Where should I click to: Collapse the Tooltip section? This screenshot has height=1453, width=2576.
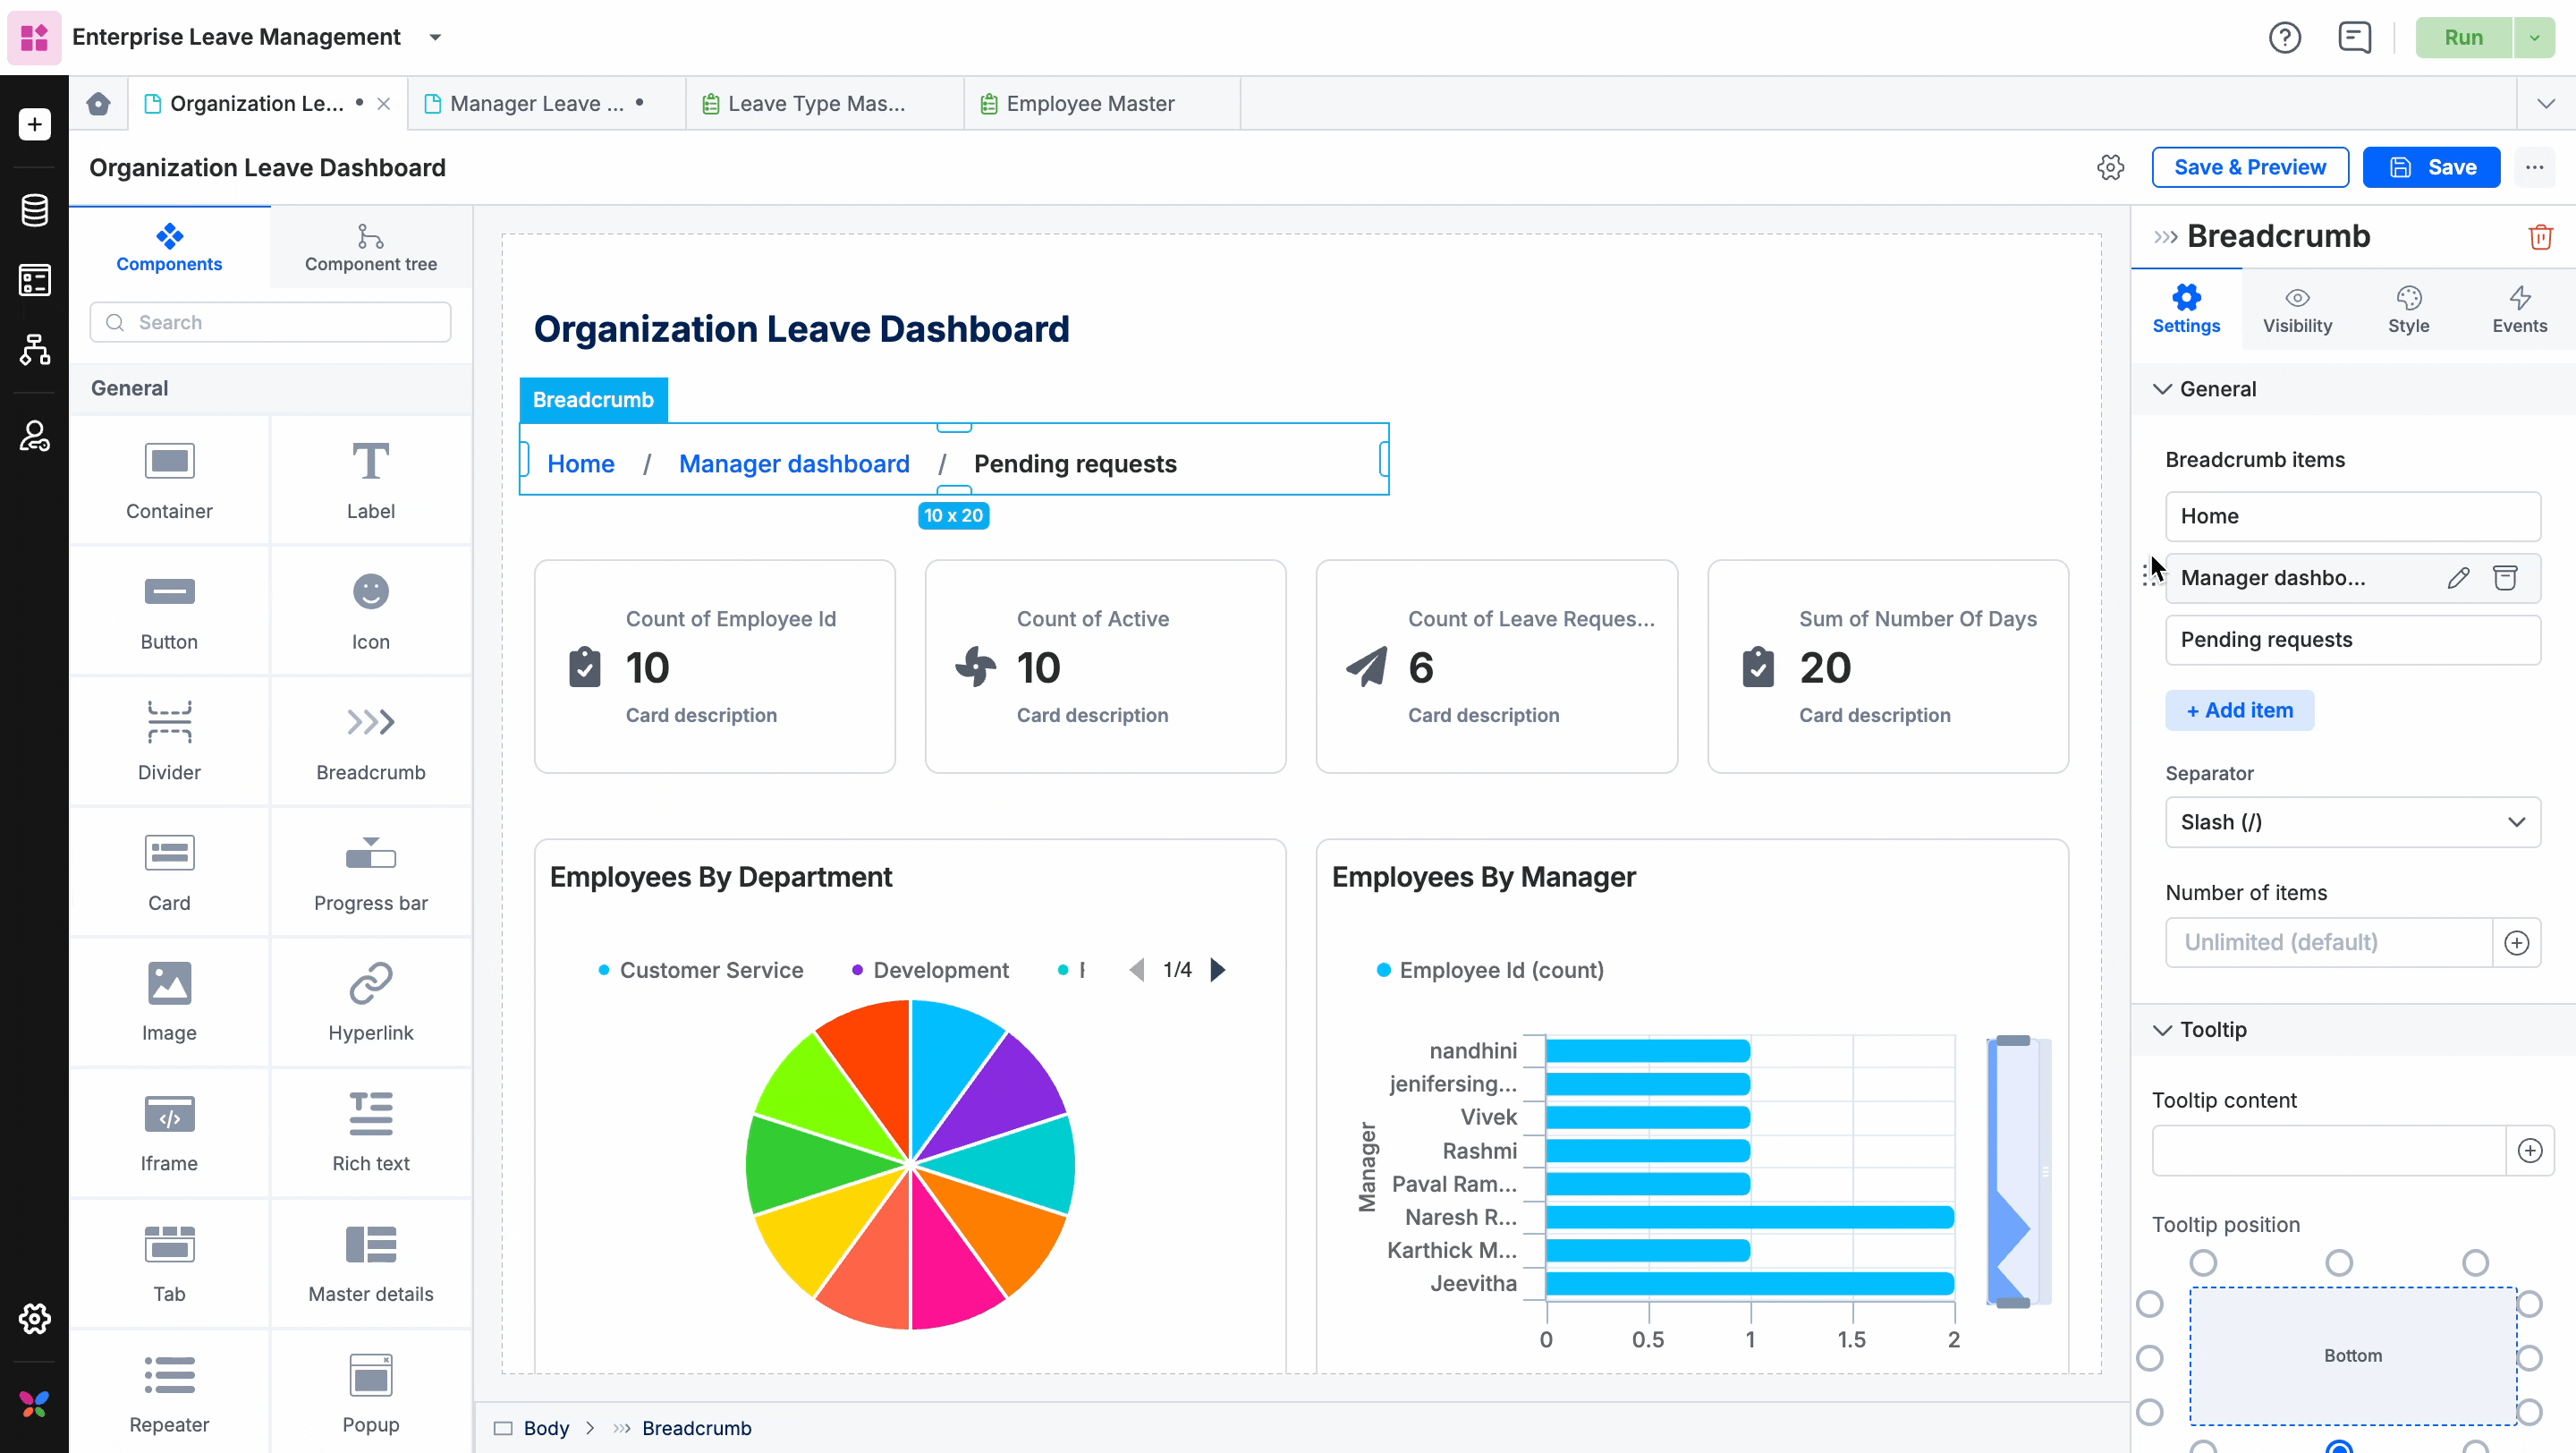tap(2162, 1030)
